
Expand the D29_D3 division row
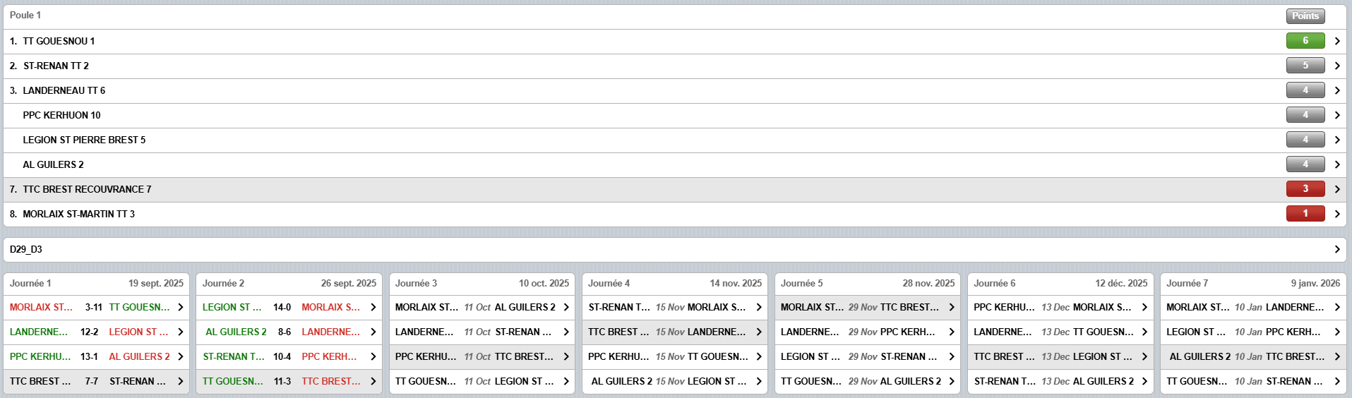(x=1336, y=249)
